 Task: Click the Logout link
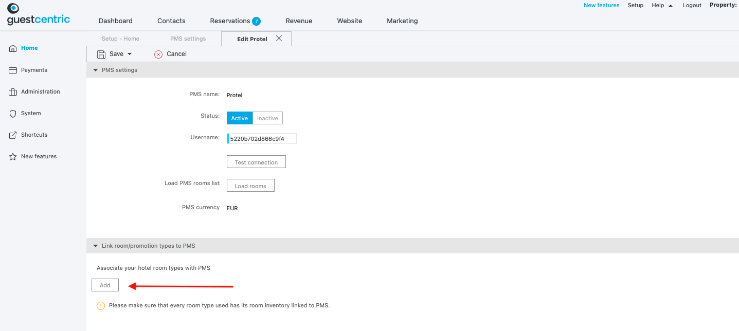692,5
